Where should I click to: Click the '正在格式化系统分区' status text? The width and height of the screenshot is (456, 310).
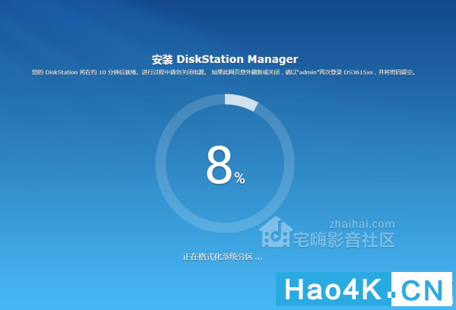(223, 257)
